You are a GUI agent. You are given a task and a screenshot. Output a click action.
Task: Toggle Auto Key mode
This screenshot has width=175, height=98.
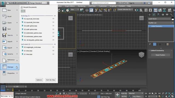tap(124, 93)
